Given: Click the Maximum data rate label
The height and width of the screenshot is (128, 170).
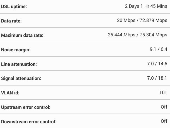Looking at the screenshot, I should (x=22, y=35).
